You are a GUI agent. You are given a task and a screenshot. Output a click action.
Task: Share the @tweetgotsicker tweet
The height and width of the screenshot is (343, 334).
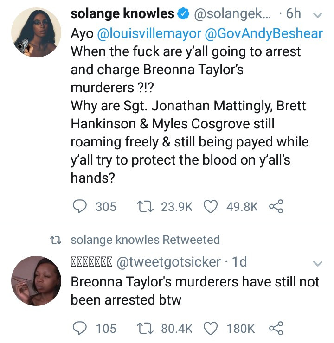[276, 328]
